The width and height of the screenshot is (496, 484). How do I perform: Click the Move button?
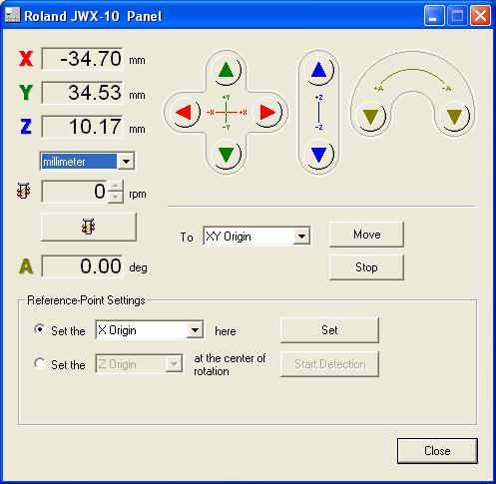(366, 235)
